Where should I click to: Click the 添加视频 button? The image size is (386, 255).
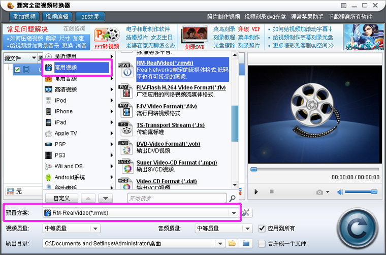(24, 17)
